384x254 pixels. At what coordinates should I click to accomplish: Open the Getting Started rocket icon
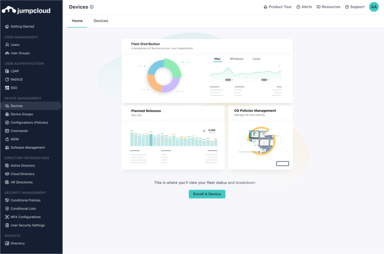click(7, 27)
